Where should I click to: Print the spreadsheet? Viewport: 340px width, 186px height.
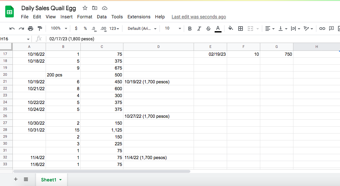point(31,29)
